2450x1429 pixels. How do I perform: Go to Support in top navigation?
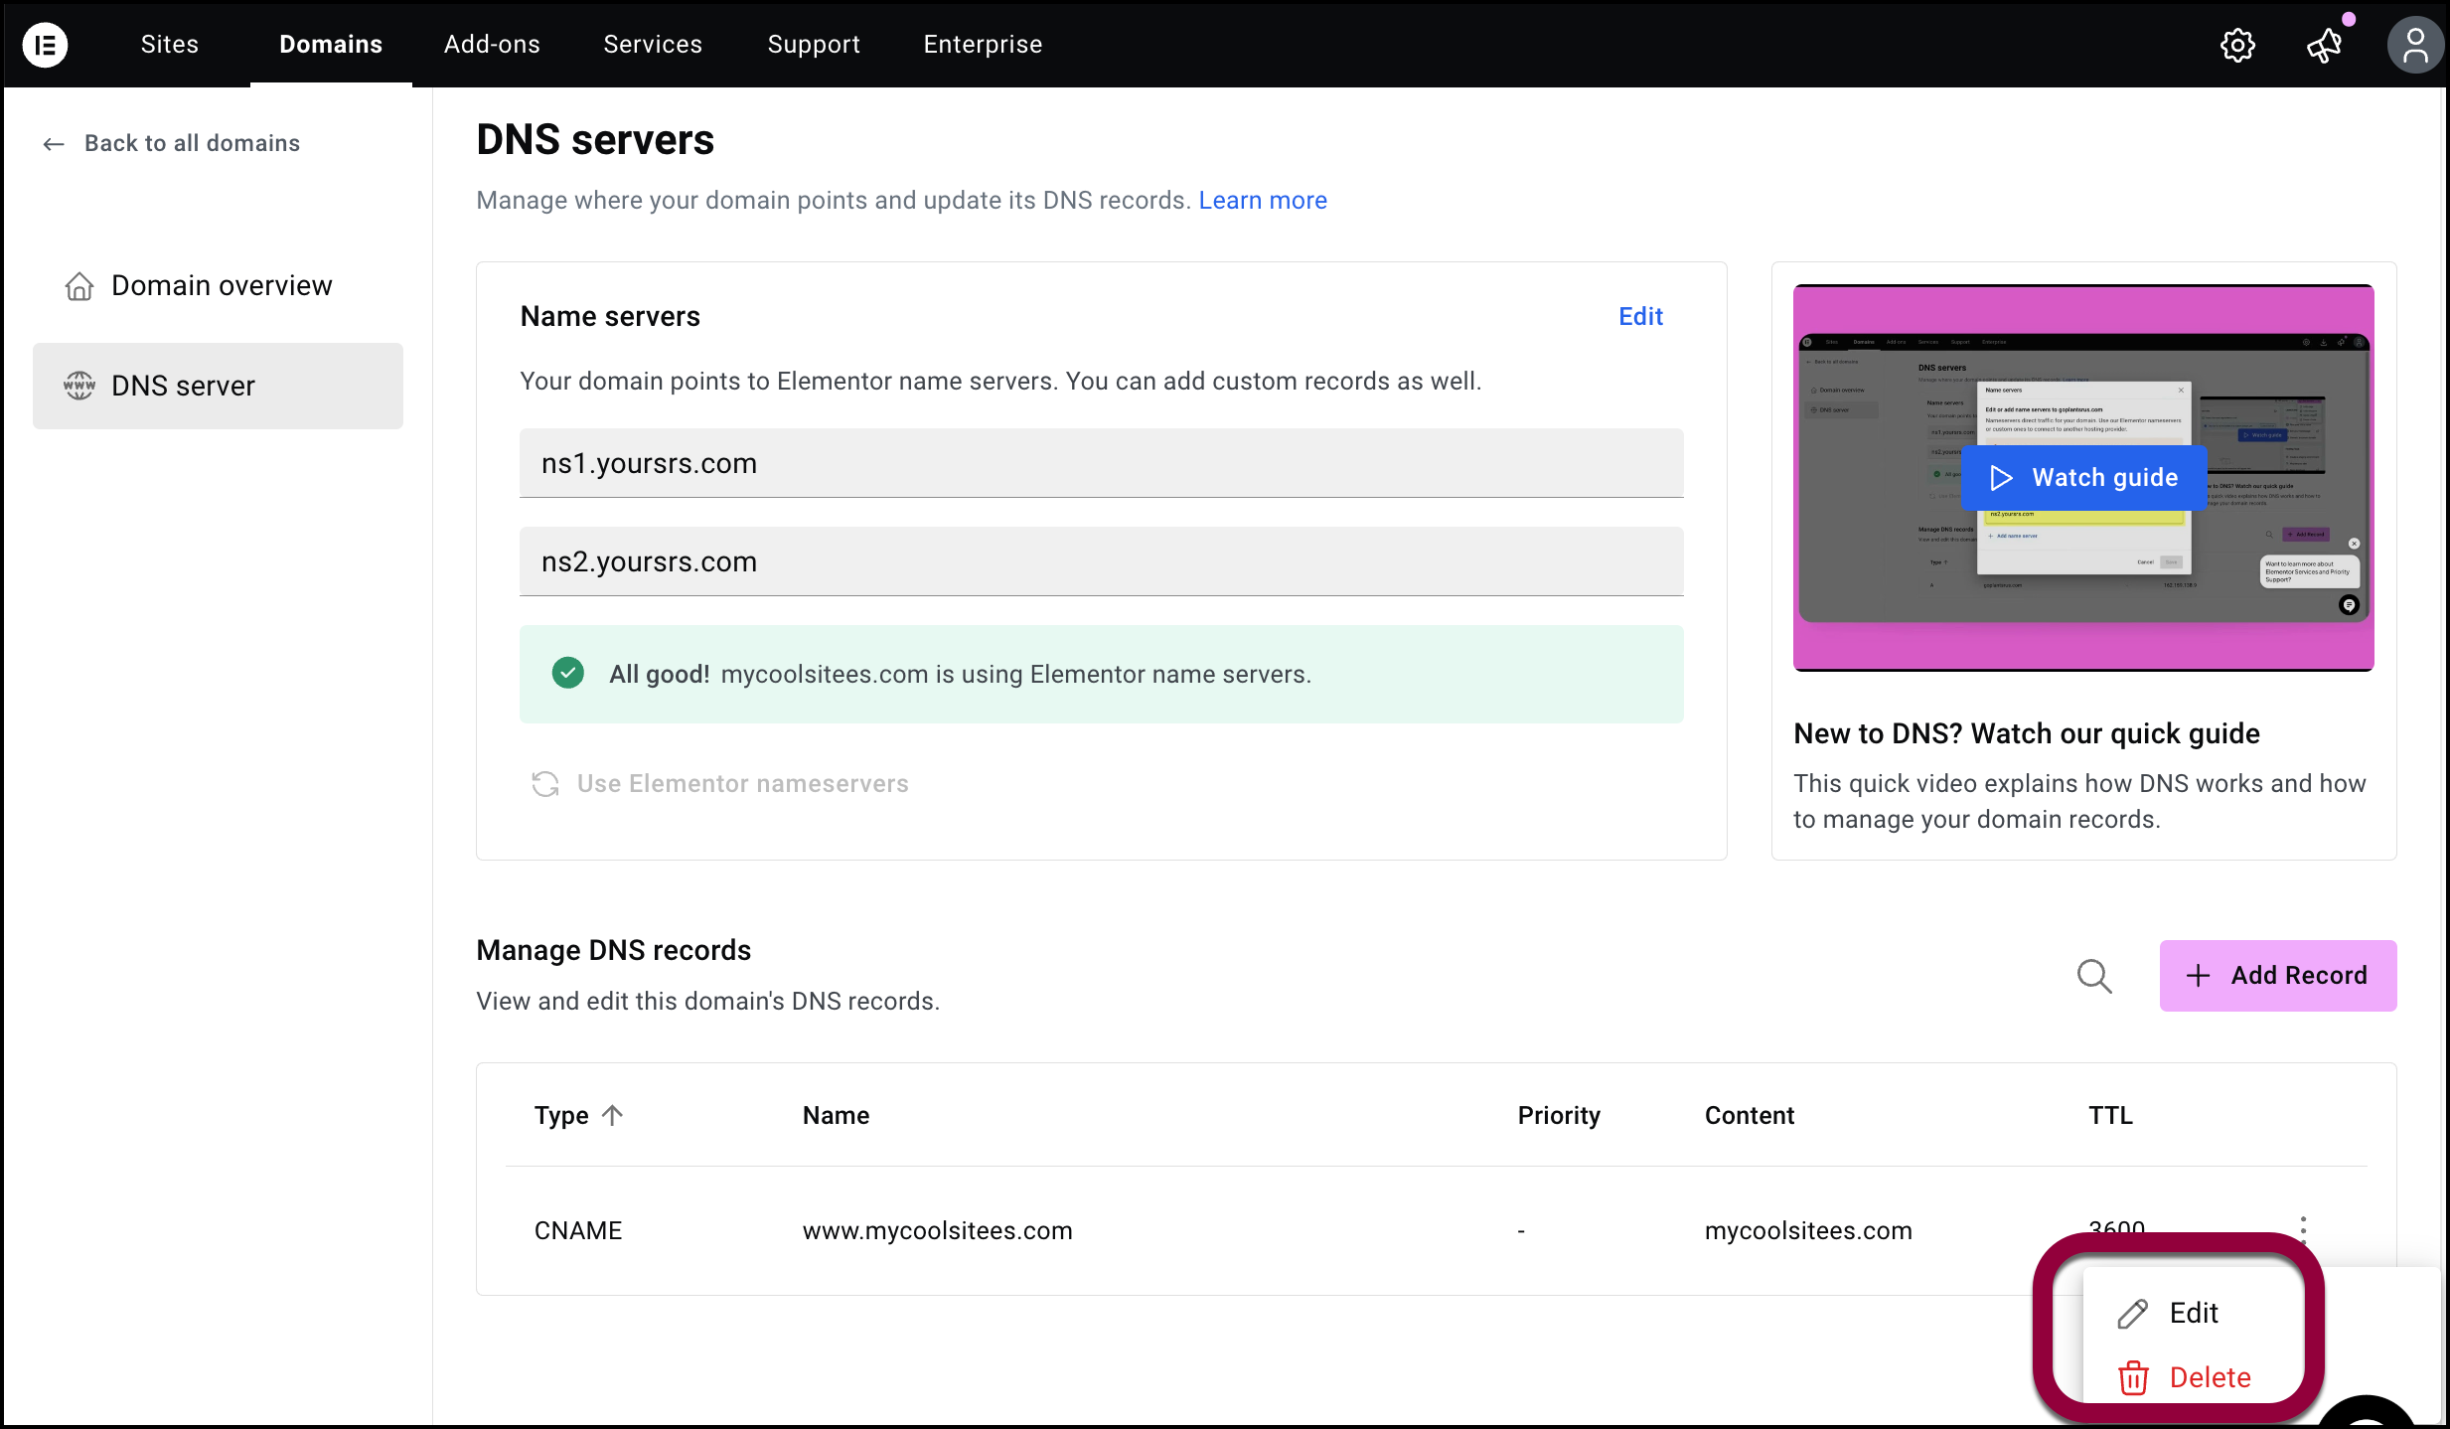click(x=814, y=45)
